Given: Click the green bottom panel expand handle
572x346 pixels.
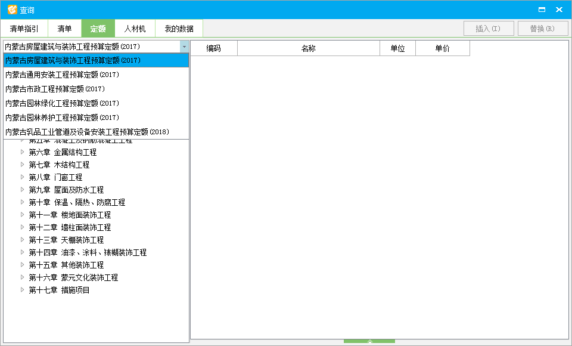Looking at the screenshot, I should [369, 341].
